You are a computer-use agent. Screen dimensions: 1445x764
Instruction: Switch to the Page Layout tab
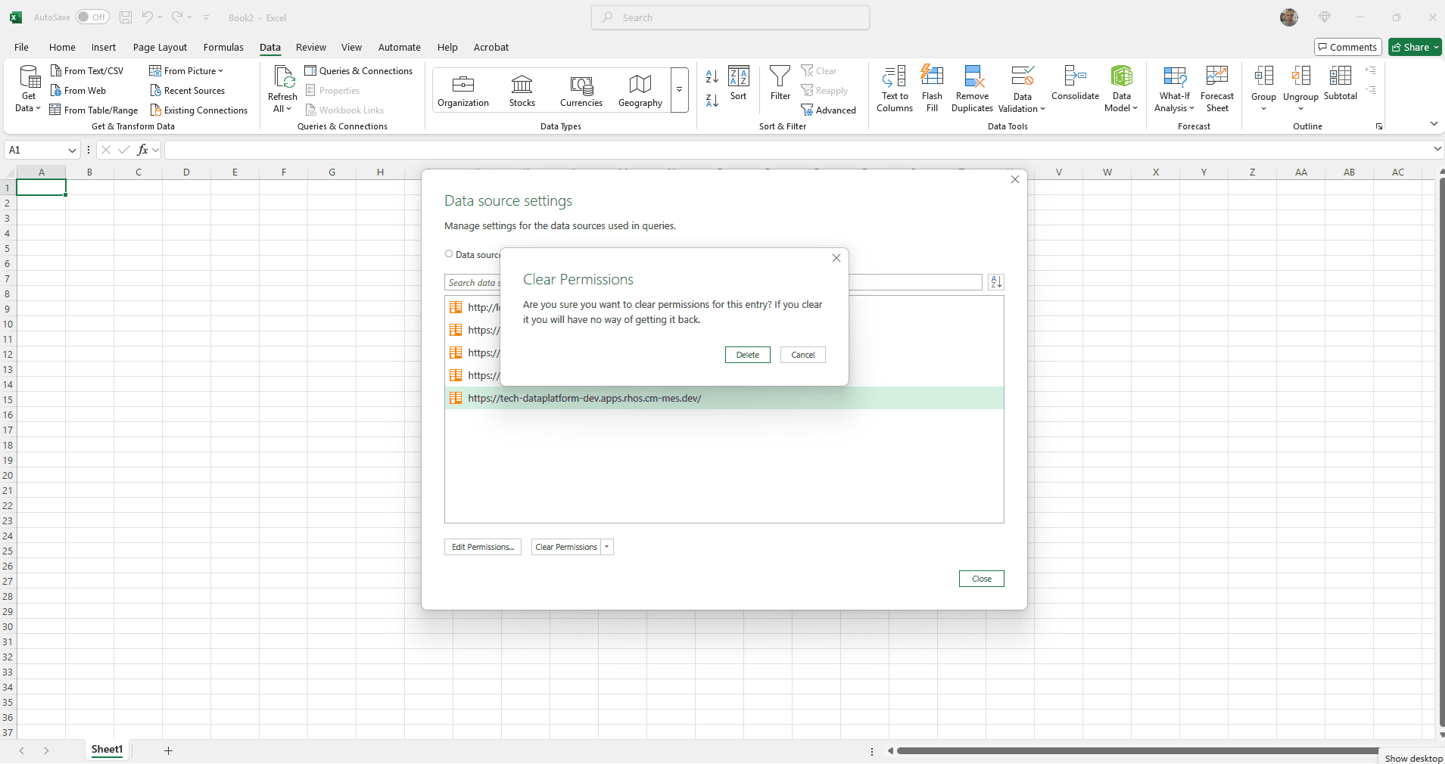pyautogui.click(x=160, y=47)
